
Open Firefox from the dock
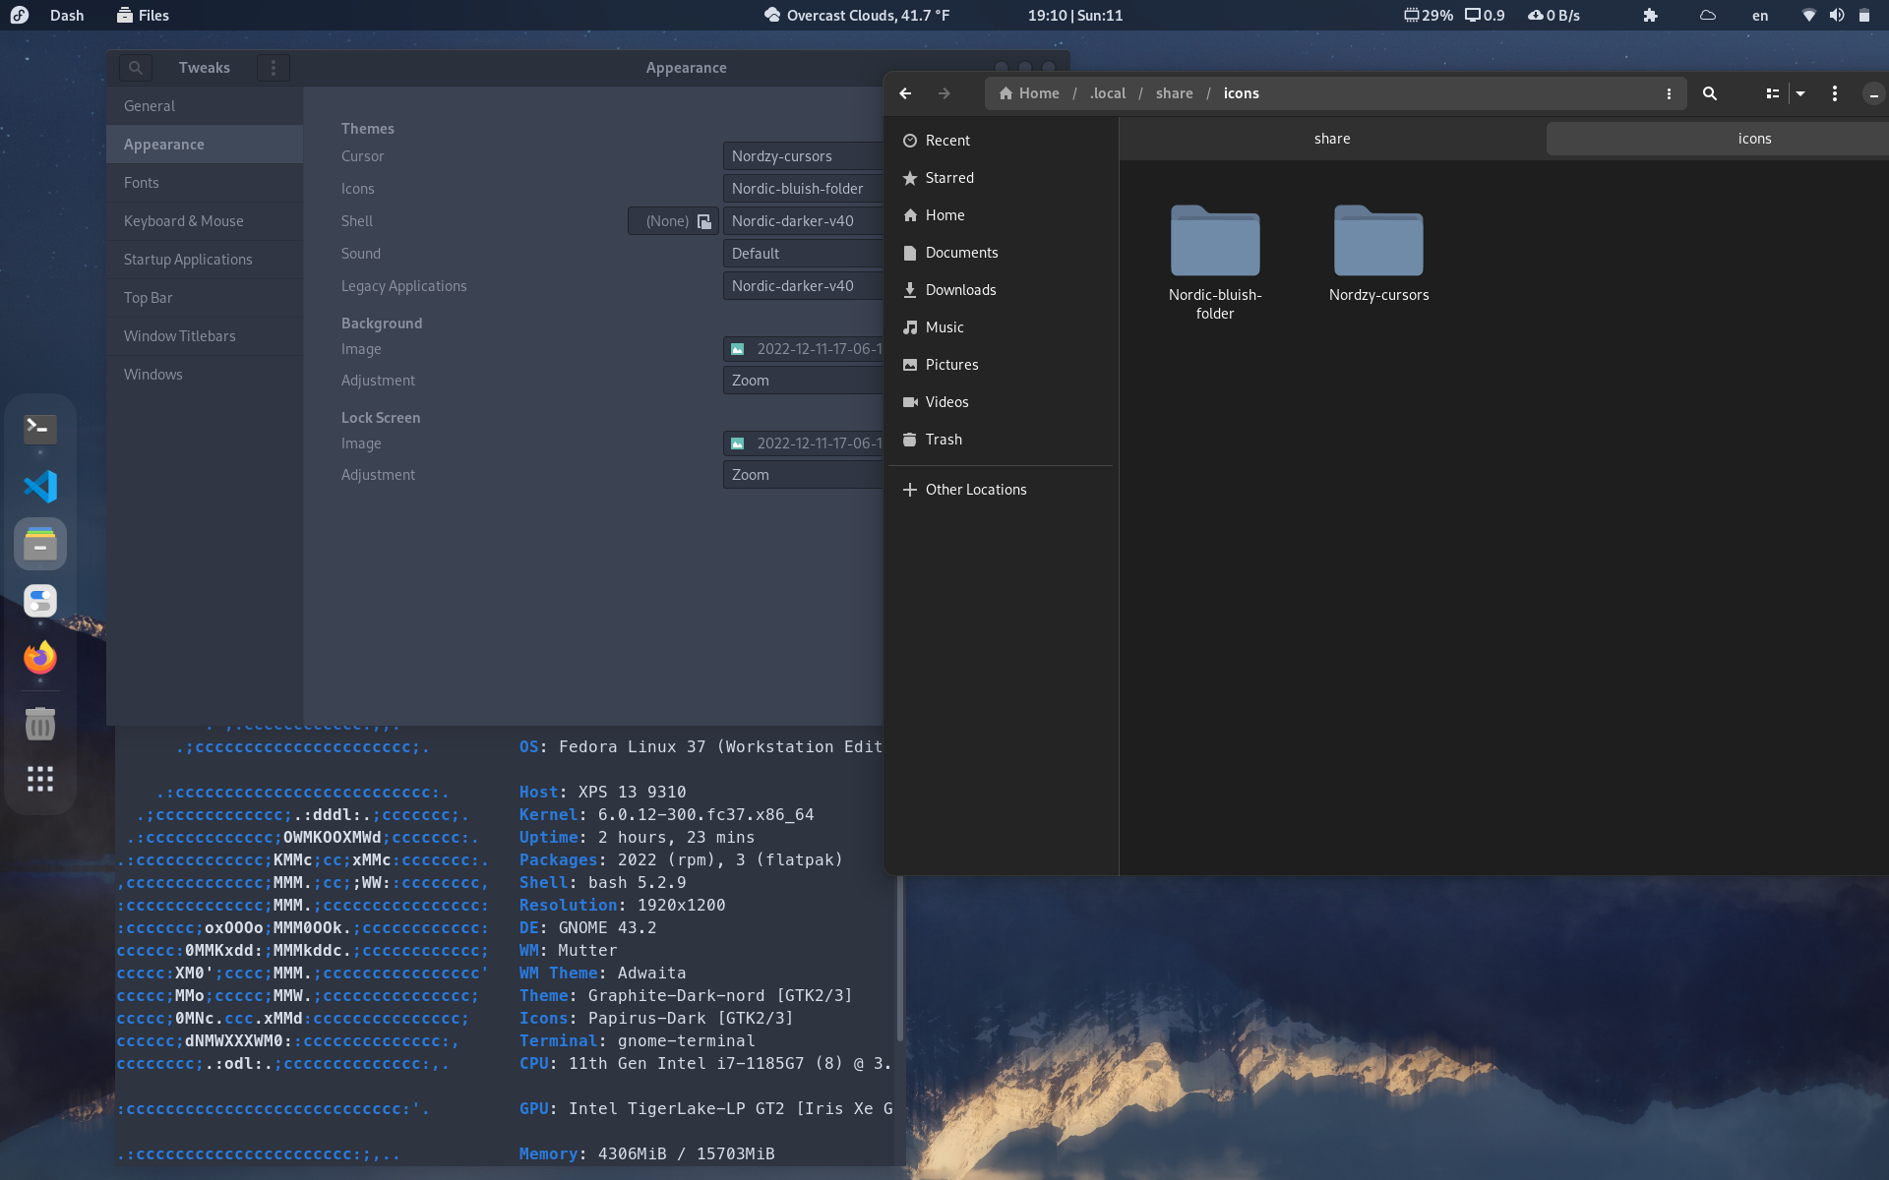(40, 657)
